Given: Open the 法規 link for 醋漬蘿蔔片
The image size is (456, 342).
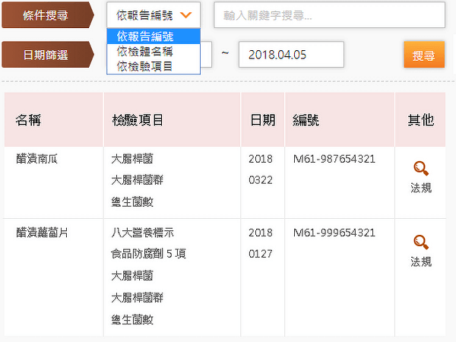Looking at the screenshot, I should pyautogui.click(x=420, y=261).
